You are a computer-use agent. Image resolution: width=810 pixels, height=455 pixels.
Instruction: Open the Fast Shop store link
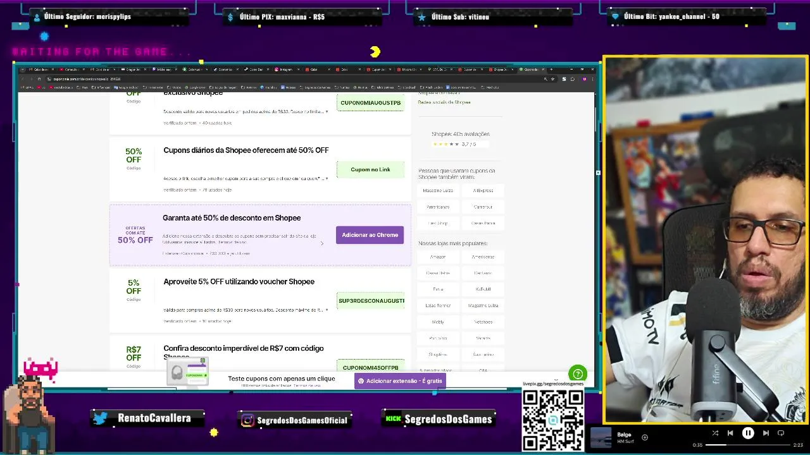(x=438, y=223)
